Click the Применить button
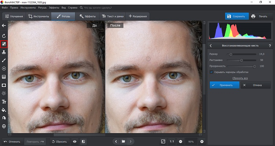The image size is (275, 146). 224,85
